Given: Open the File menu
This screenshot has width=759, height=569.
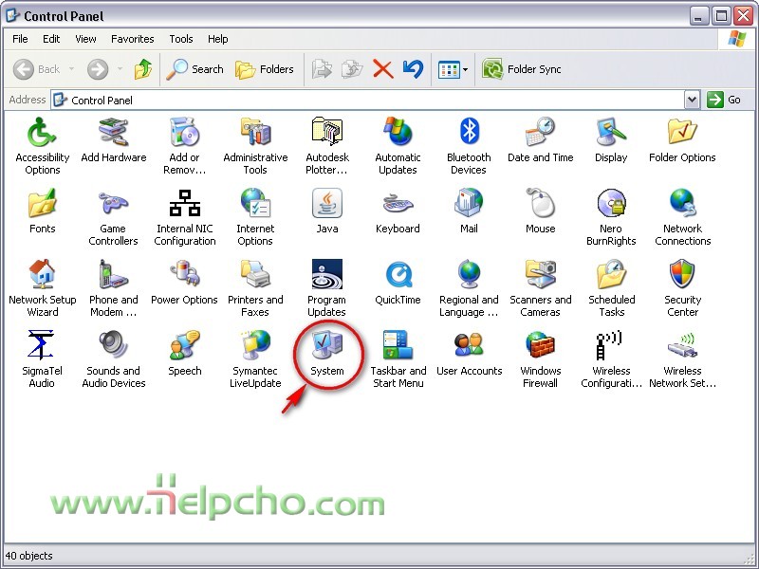Looking at the screenshot, I should point(20,39).
